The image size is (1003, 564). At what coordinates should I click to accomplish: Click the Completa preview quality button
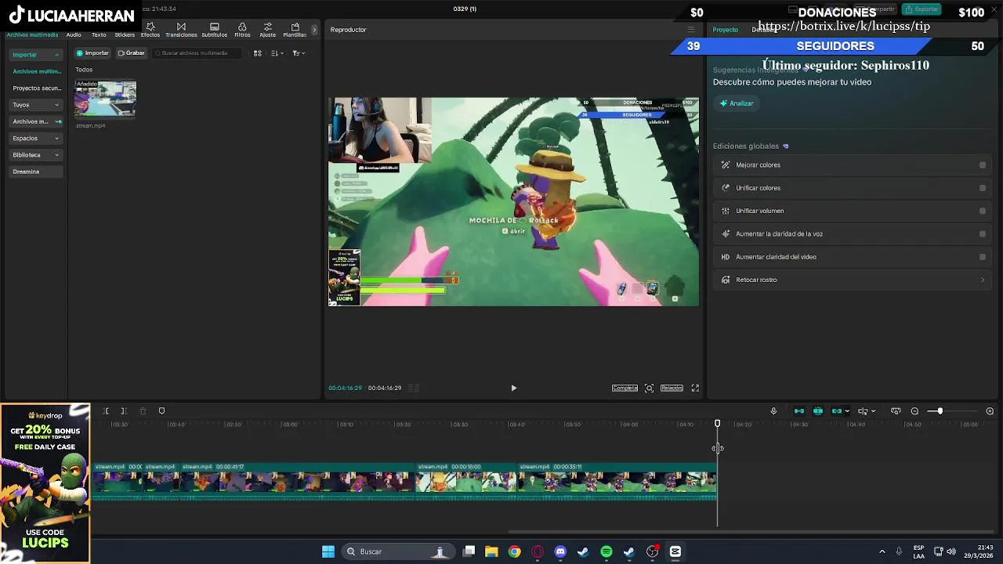[x=625, y=388]
